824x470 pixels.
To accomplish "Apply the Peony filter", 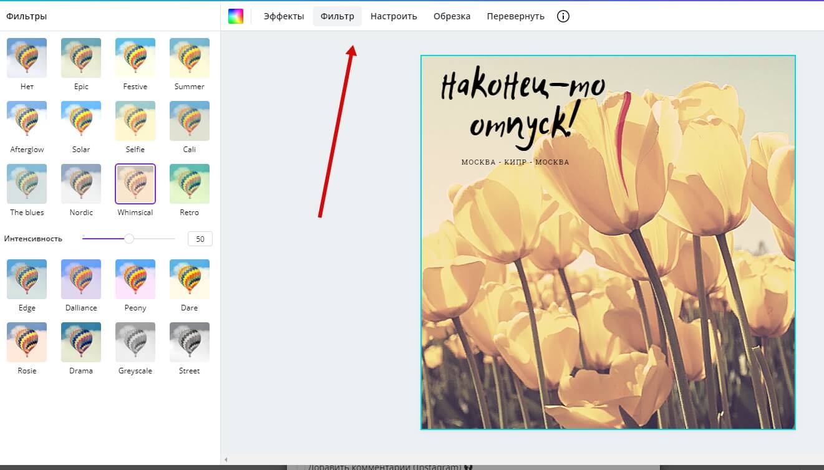I will (x=135, y=279).
